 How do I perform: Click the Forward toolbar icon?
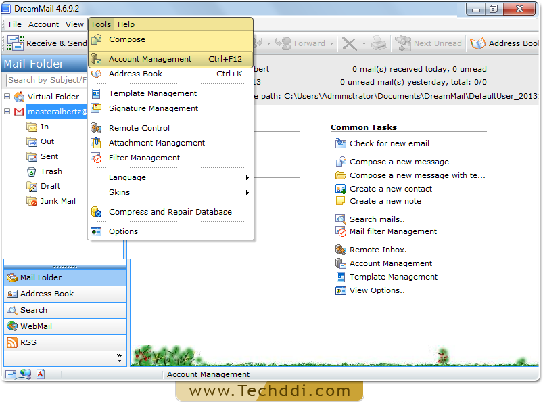pos(283,43)
